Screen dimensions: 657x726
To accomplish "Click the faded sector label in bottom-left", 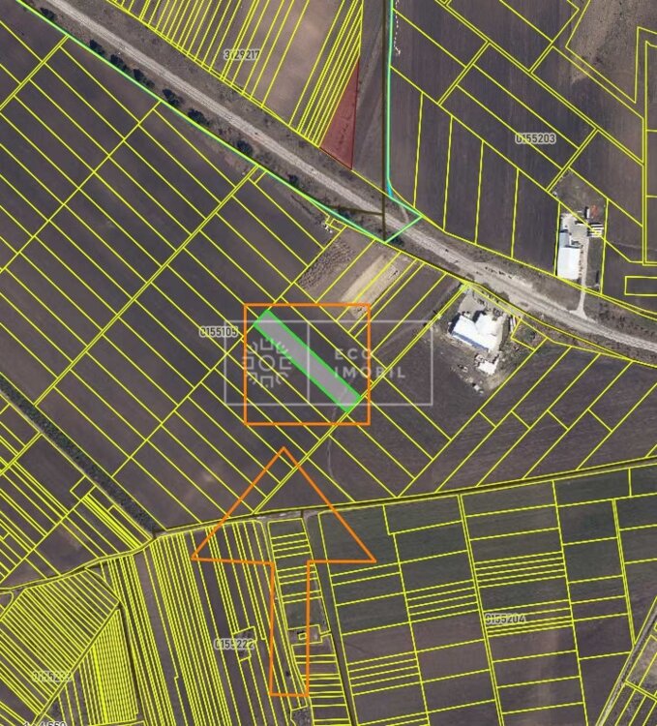I will [x=50, y=677].
